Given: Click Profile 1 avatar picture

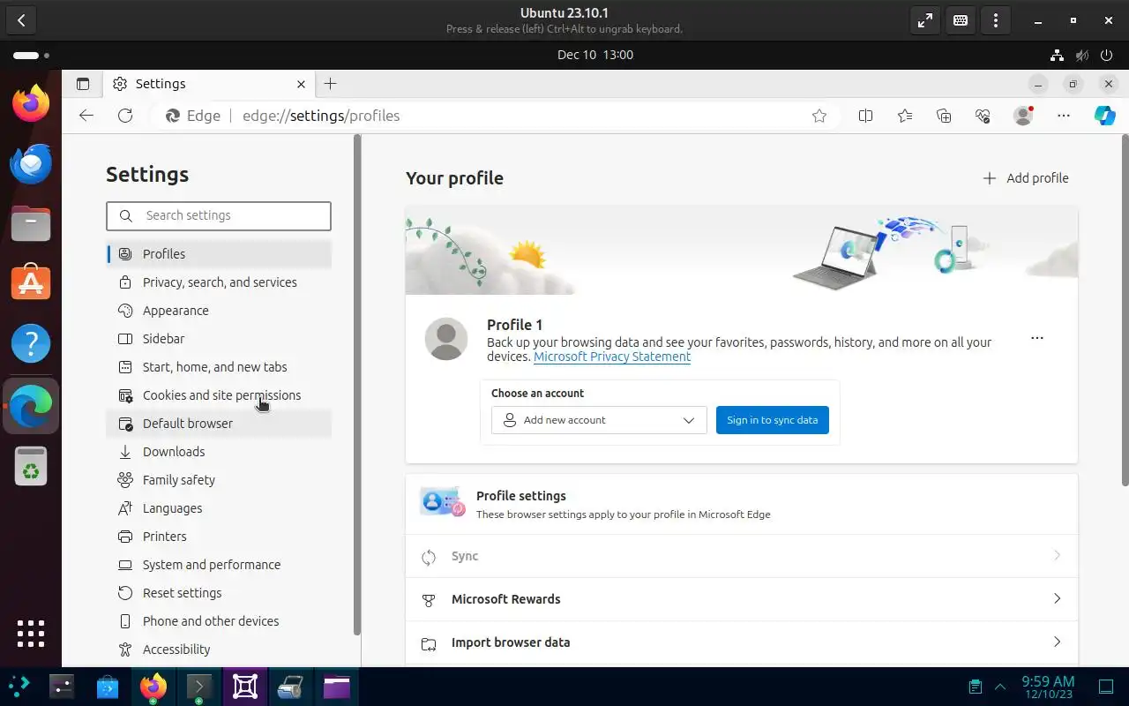Looking at the screenshot, I should pyautogui.click(x=446, y=339).
